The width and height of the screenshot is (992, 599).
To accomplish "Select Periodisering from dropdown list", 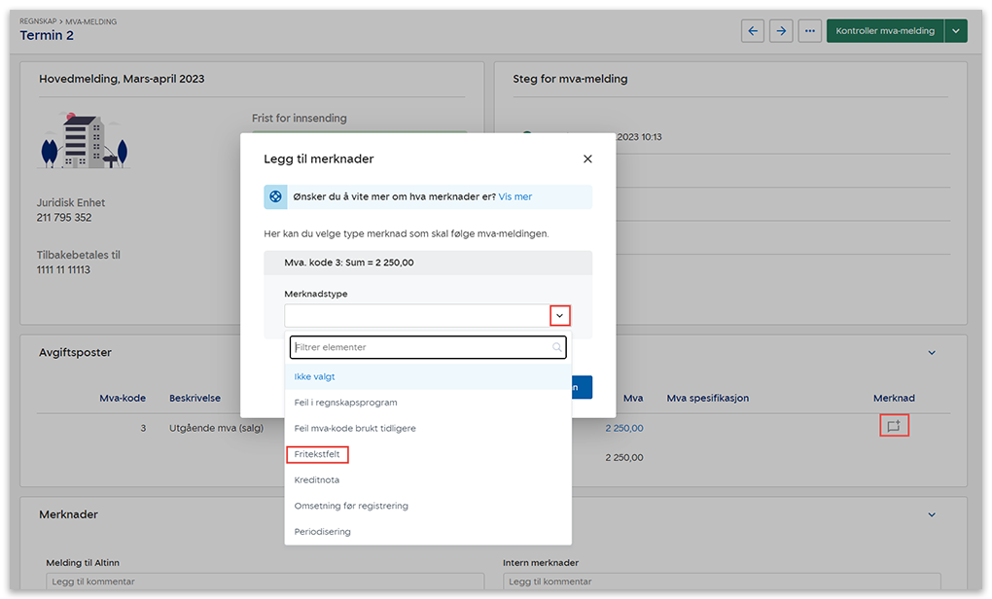I will click(322, 532).
